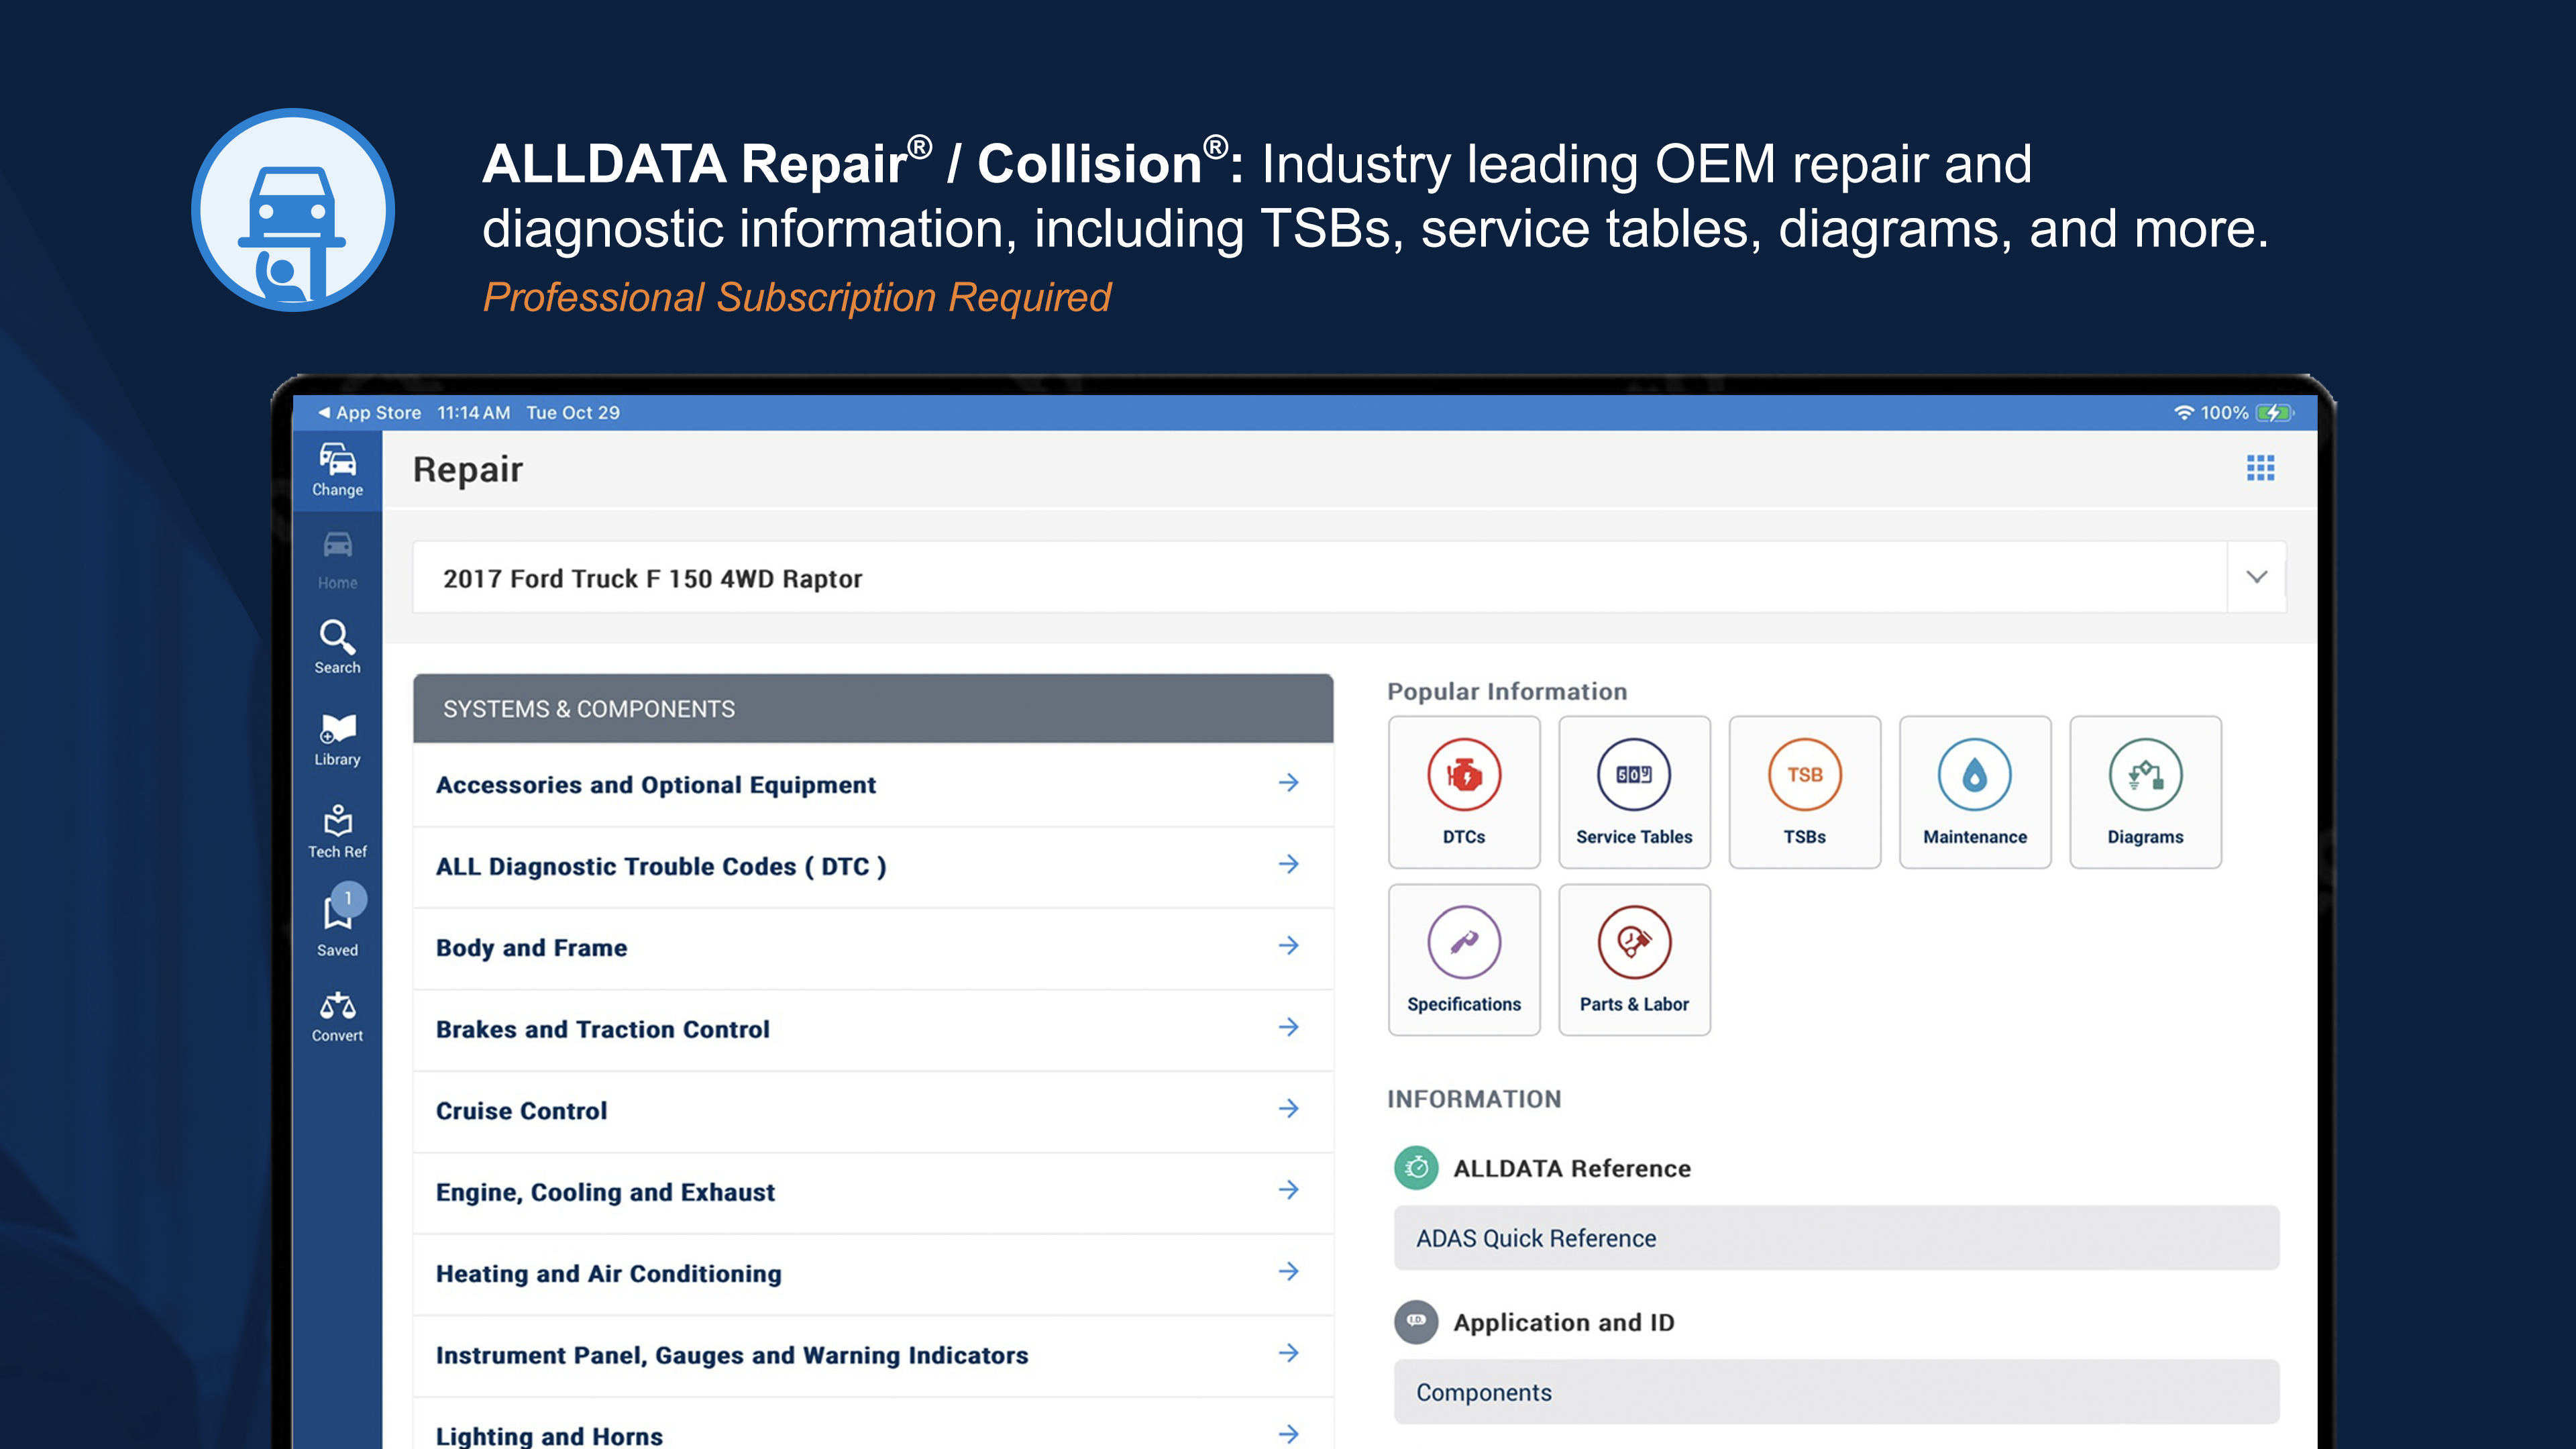Open Tech Ref from sidebar
This screenshot has height=1449, width=2576.
tap(337, 831)
